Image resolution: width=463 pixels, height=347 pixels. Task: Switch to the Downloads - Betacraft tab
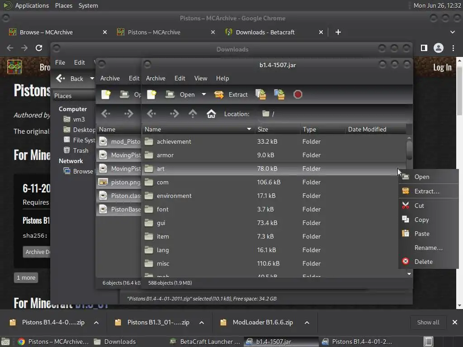265,32
